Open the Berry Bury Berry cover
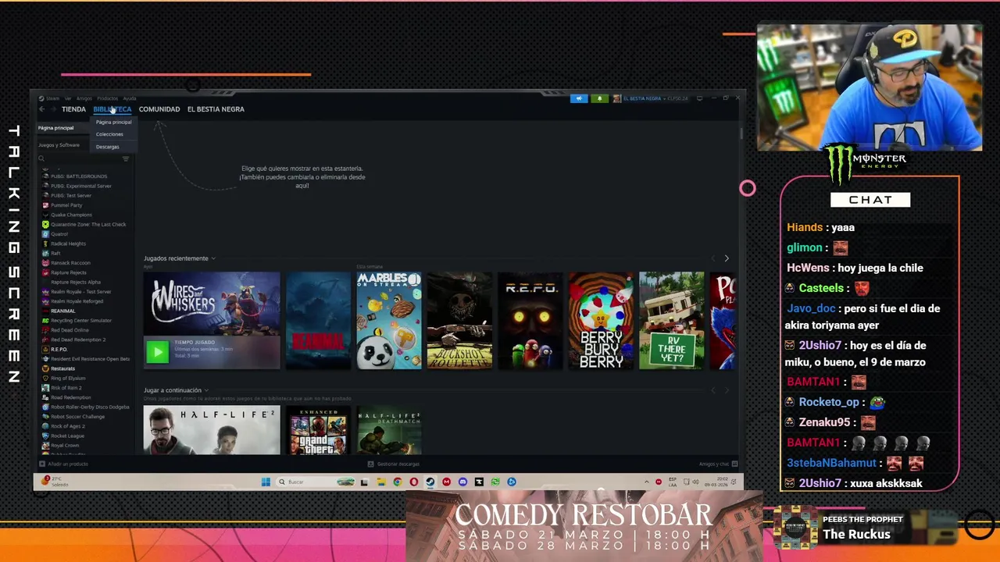This screenshot has width=1000, height=562. click(x=601, y=320)
